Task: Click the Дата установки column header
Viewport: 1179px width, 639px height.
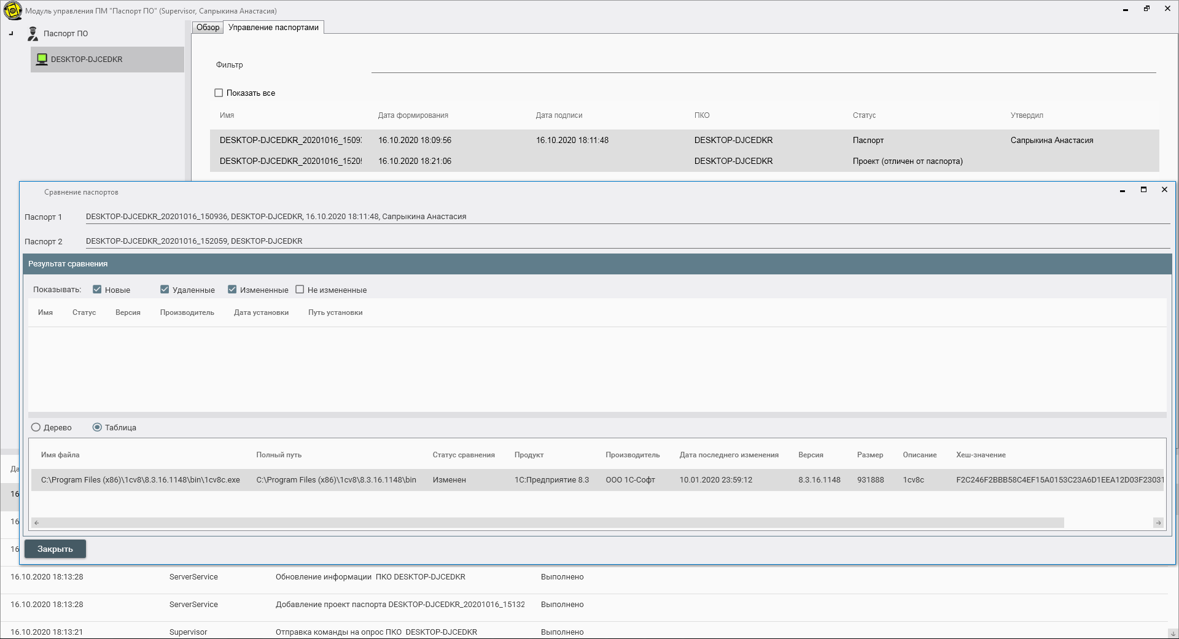Action: coord(261,312)
